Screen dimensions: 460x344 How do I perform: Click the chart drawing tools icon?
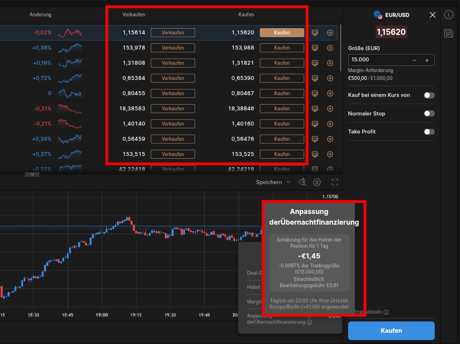coord(303,182)
